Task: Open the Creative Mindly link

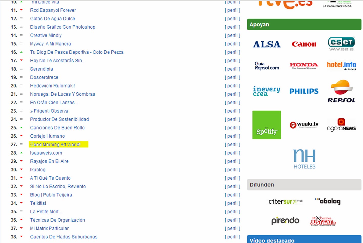Action: (46, 35)
